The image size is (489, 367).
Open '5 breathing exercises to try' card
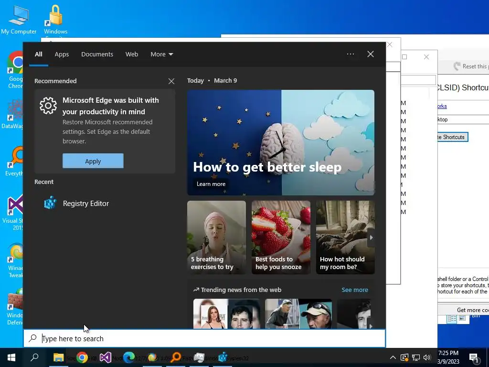216,237
